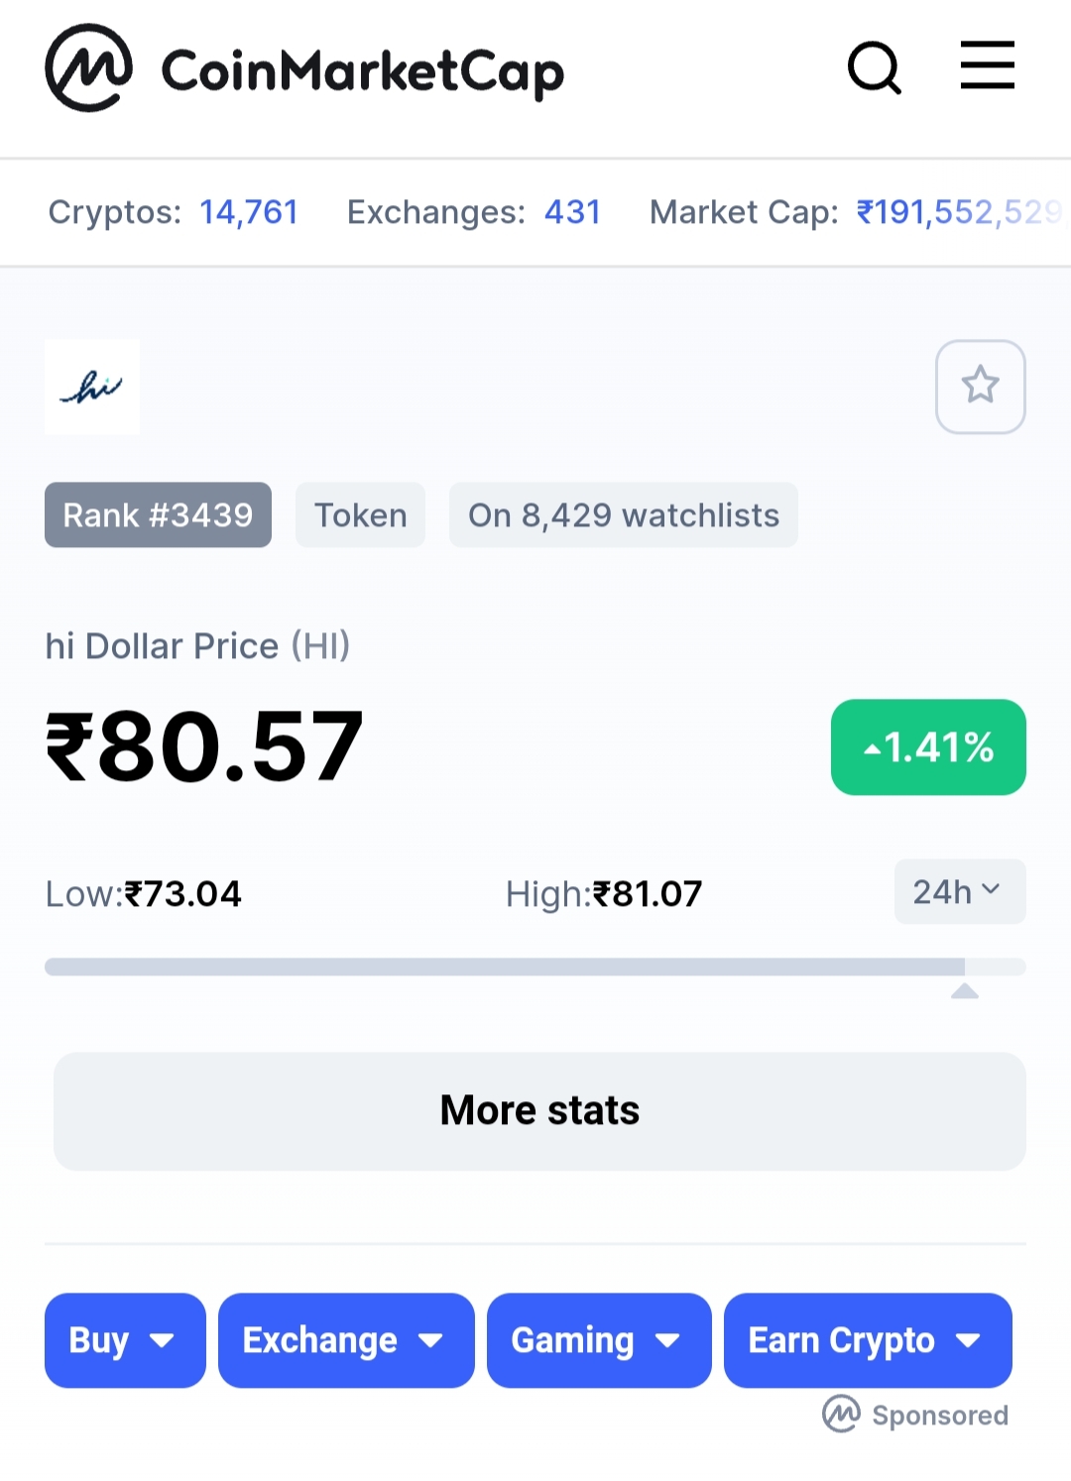This screenshot has height=1481, width=1071.
Task: Click the small Sponsored CoinMarketCap icon
Action: click(841, 1414)
